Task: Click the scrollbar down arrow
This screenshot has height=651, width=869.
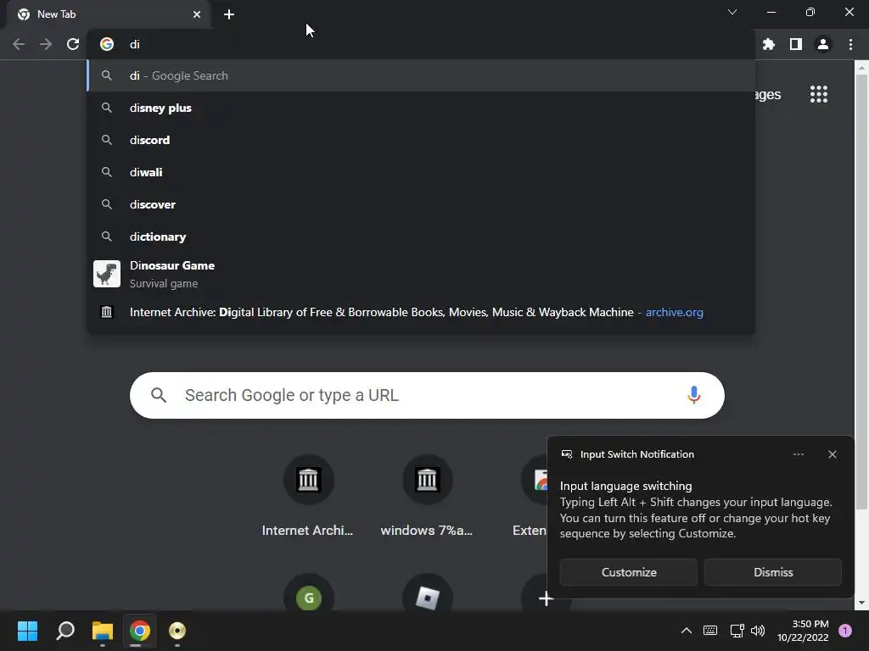Action: click(861, 603)
